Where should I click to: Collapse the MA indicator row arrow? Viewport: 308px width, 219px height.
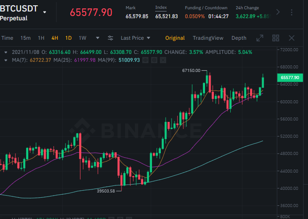(6, 60)
